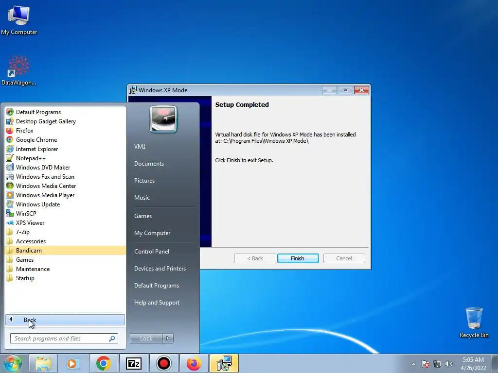The height and width of the screenshot is (373, 498).
Task: Open Games in the right pane
Action: pos(143,216)
